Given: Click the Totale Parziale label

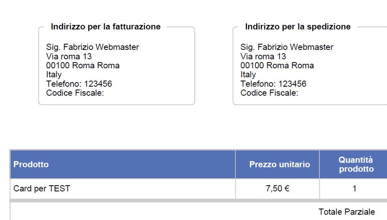Looking at the screenshot, I should pos(346,212).
